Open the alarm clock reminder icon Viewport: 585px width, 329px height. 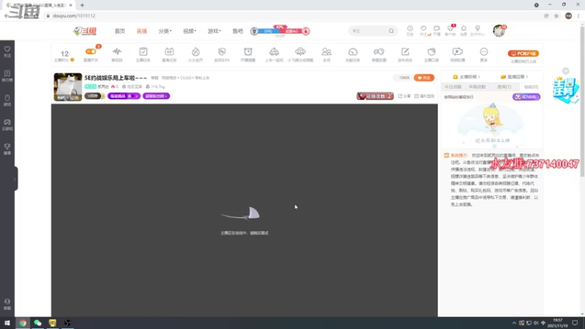pos(248,51)
